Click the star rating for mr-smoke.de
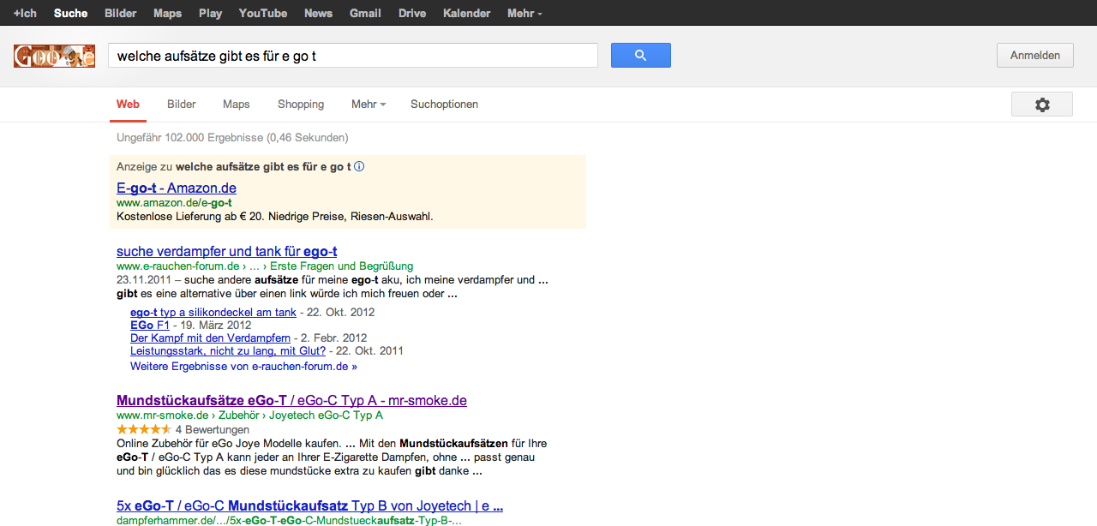 [x=143, y=429]
